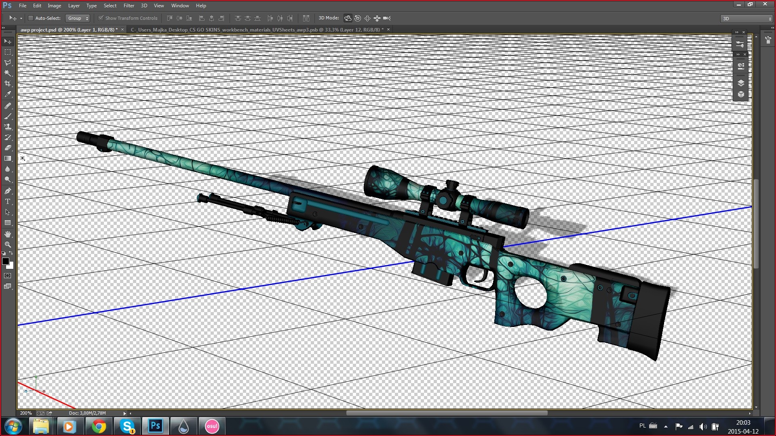
Task: Click the foreground color swatch
Action: click(6, 261)
